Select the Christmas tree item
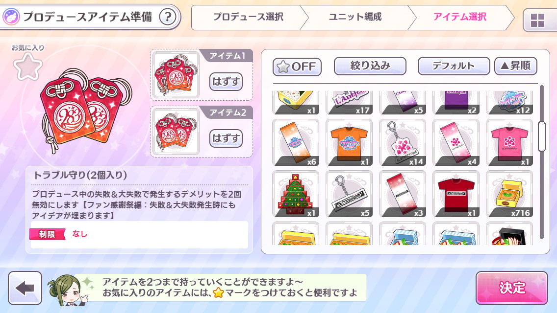557x313 pixels. [296, 194]
